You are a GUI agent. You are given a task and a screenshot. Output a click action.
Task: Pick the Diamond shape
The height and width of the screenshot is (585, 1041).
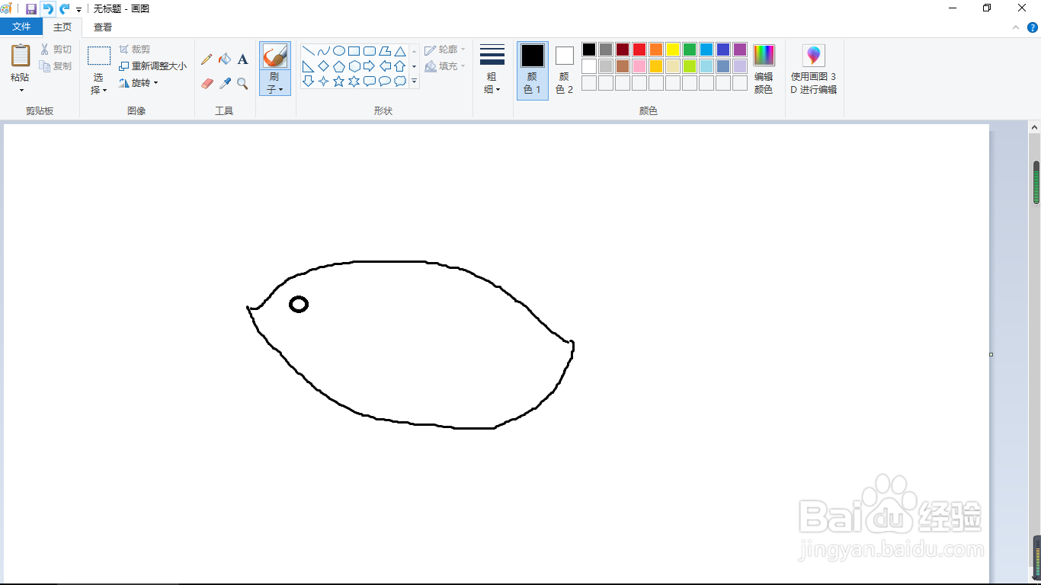(324, 66)
